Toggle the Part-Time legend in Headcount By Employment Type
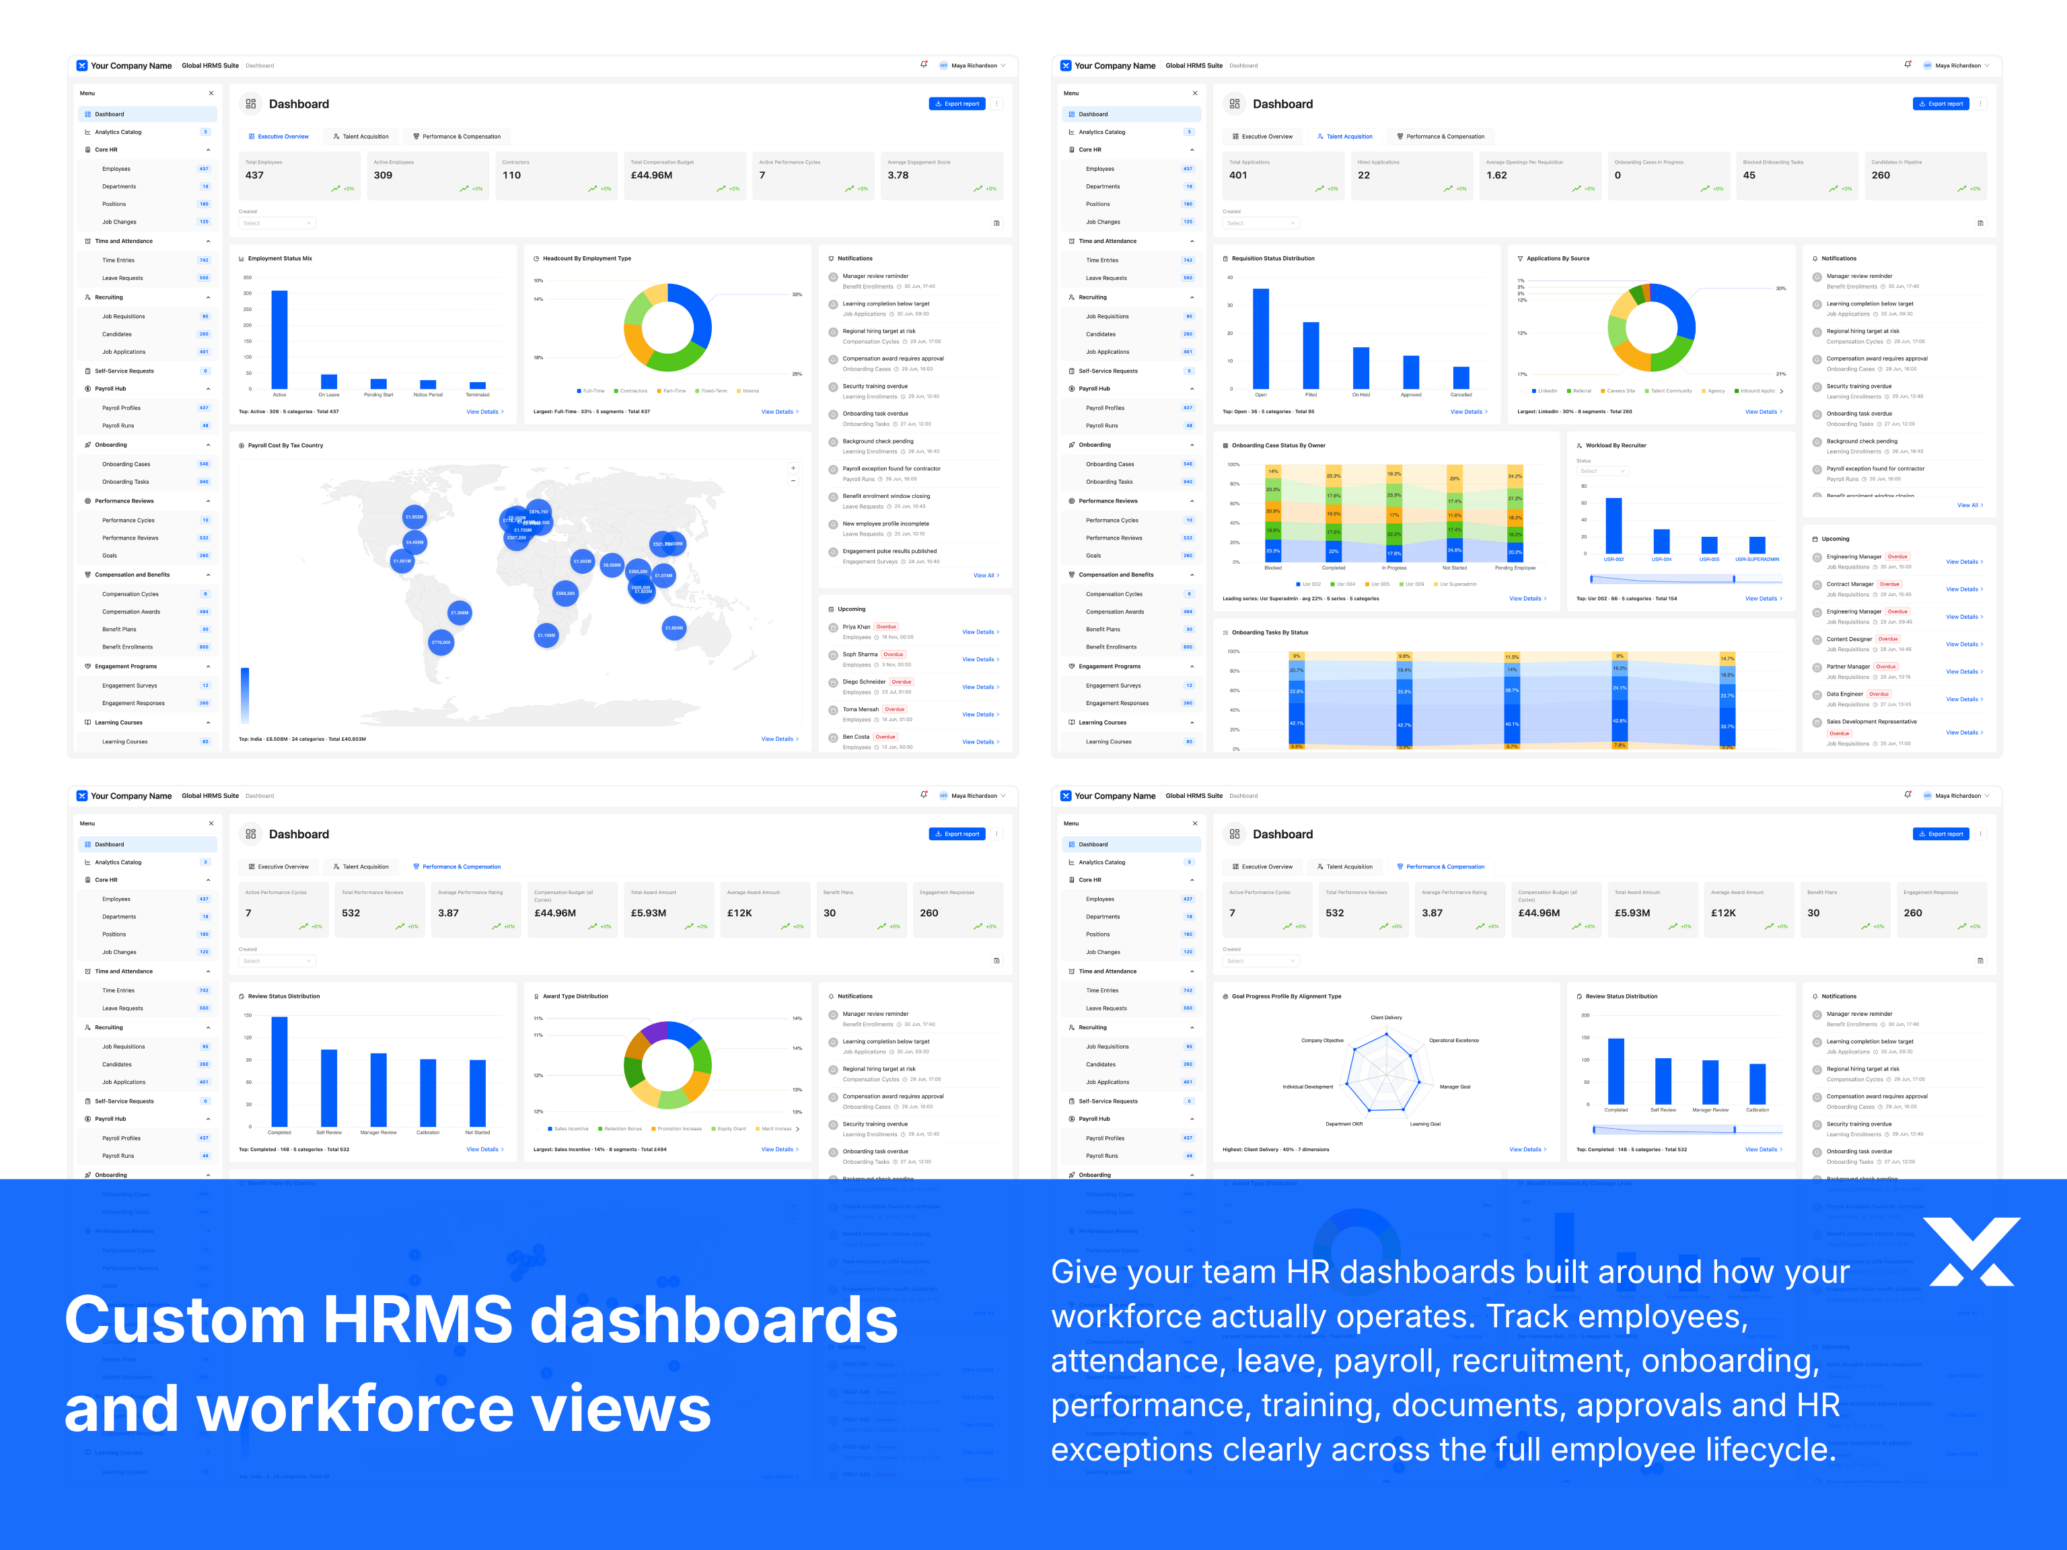This screenshot has width=2067, height=1550. point(672,392)
